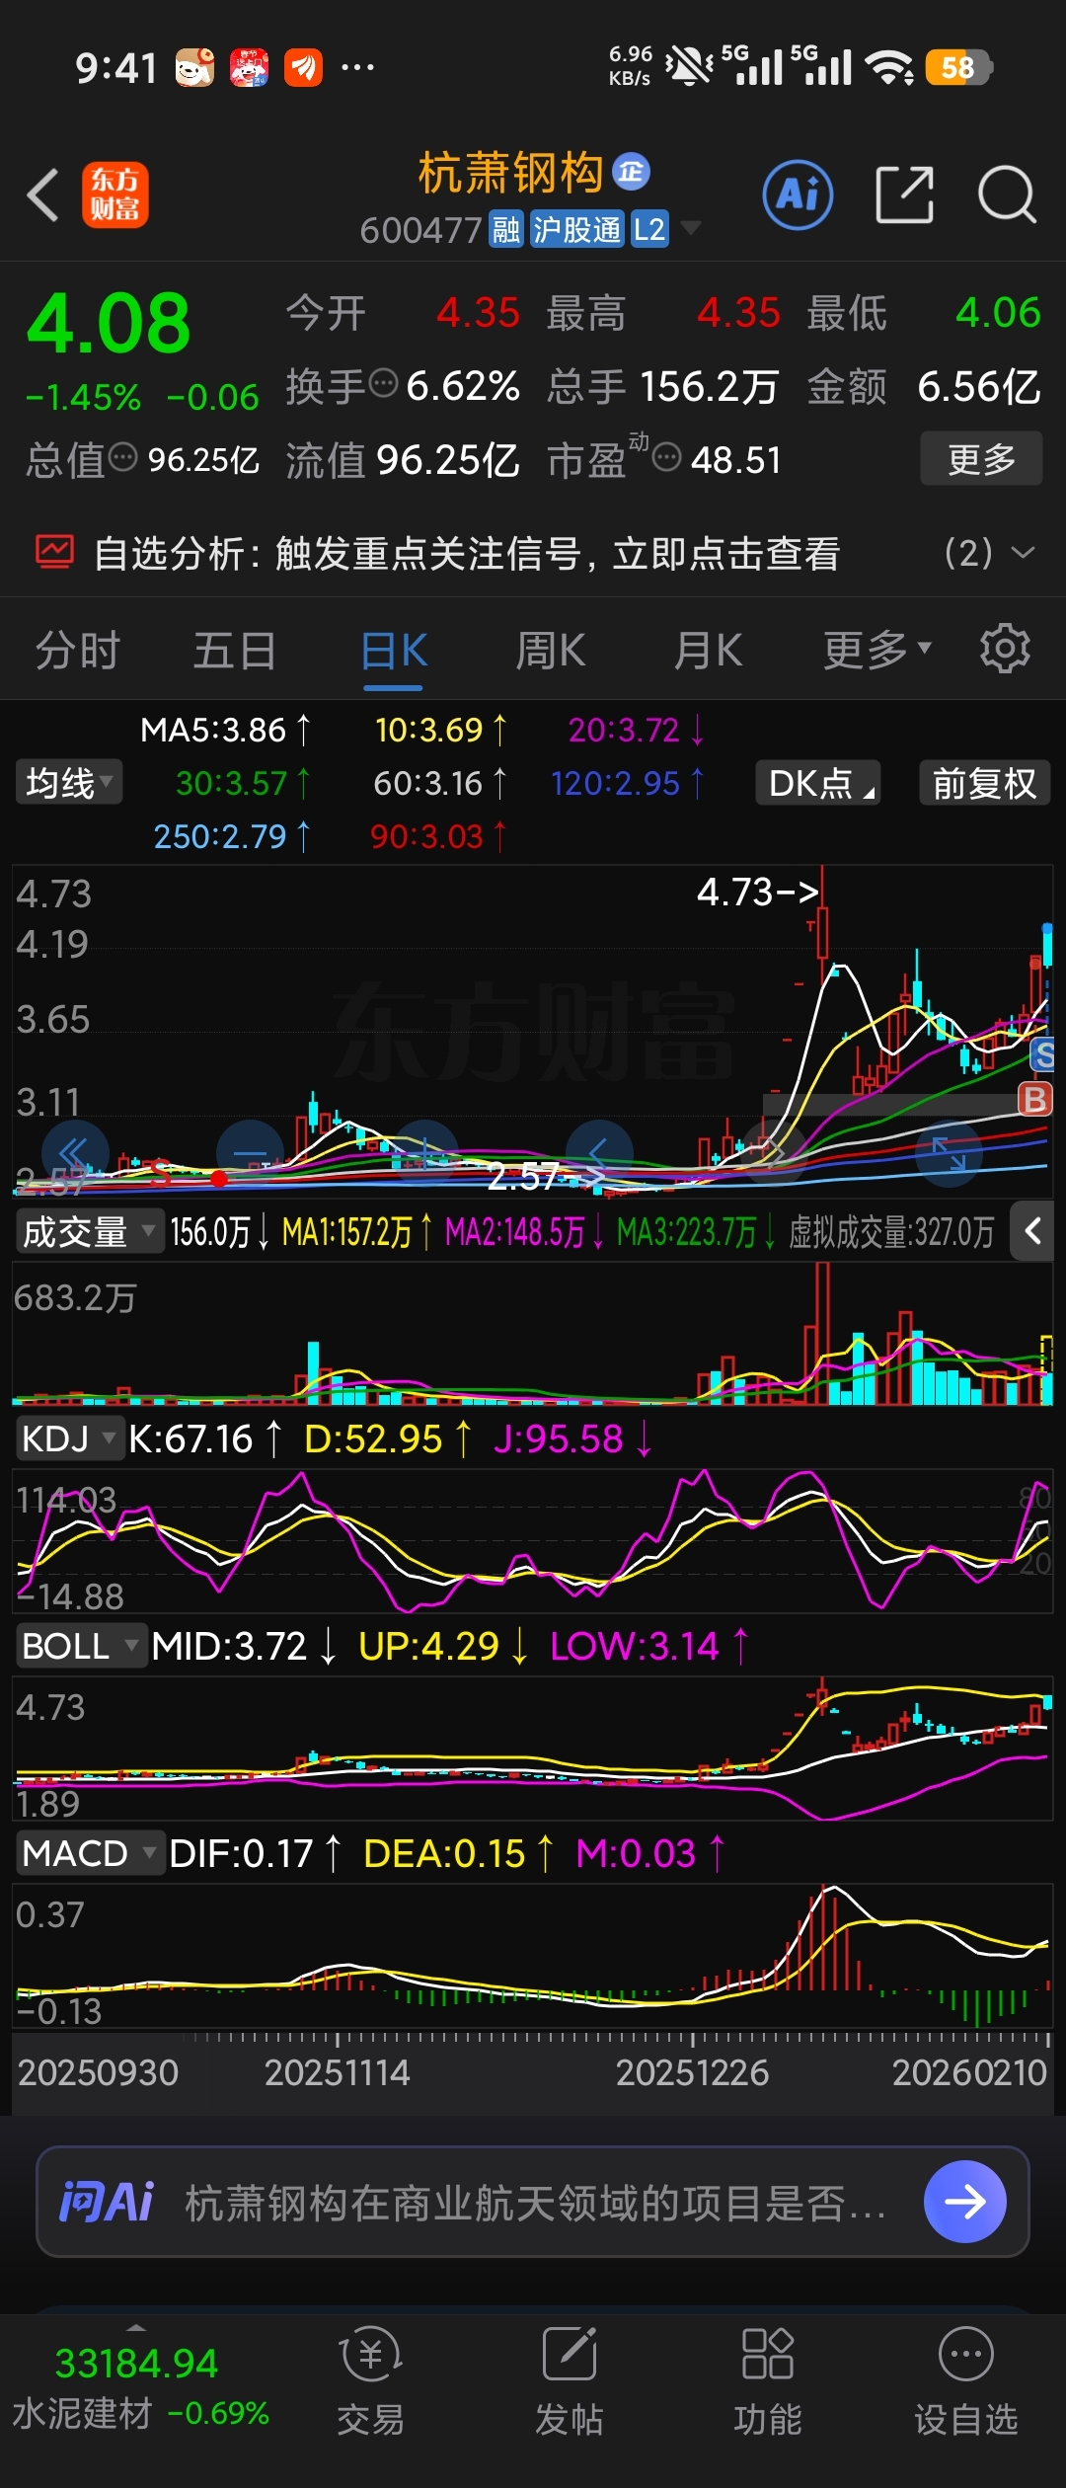This screenshot has height=2488, width=1066.
Task: Tap the double-left fast rewind chart button
Action: point(75,1153)
